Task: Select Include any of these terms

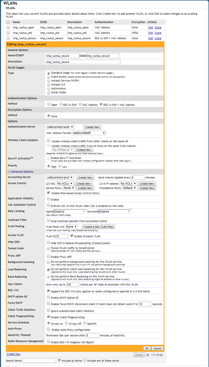Action: click(x=84, y=360)
